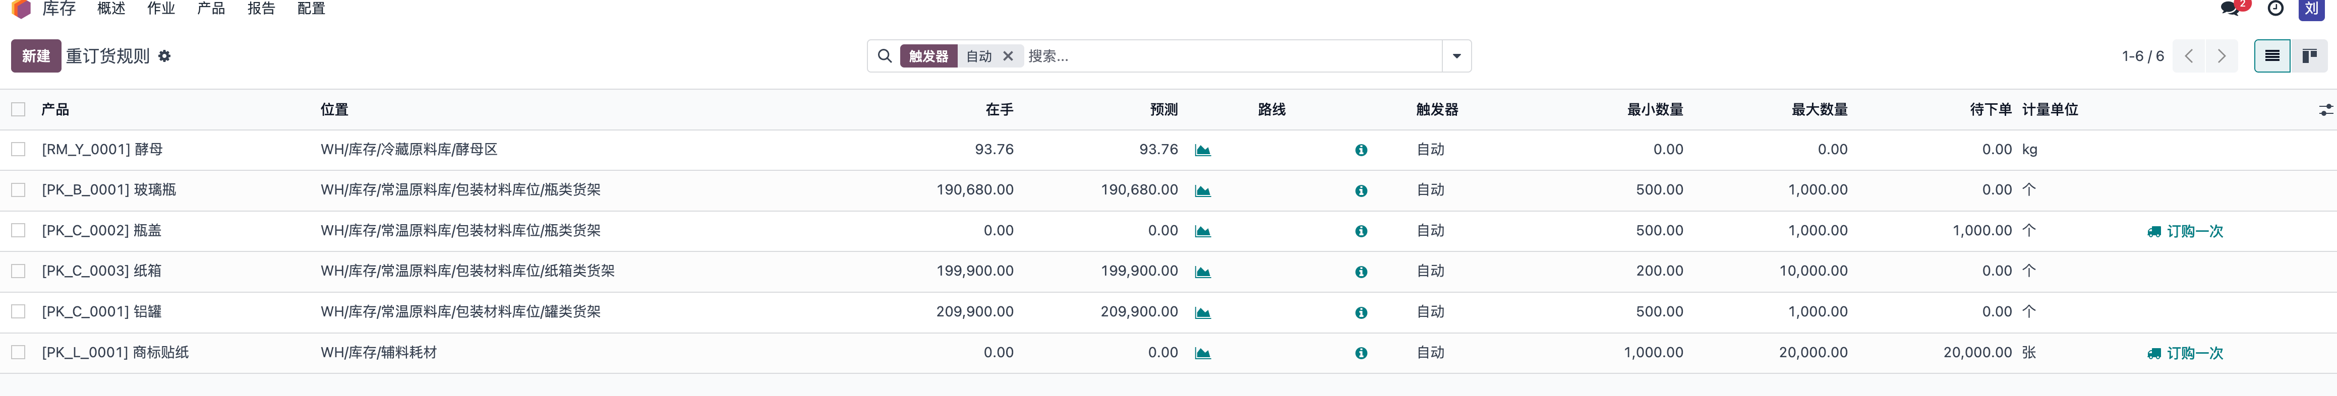This screenshot has height=396, width=2337.
Task: Expand the search options dropdown arrow
Action: [1456, 56]
